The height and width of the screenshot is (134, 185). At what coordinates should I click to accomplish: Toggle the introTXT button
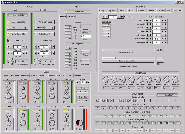167,95
